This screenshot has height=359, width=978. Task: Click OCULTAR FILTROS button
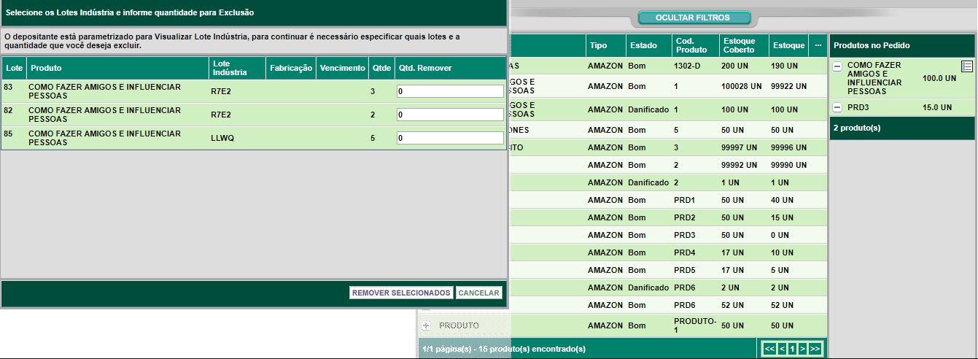[x=693, y=18]
